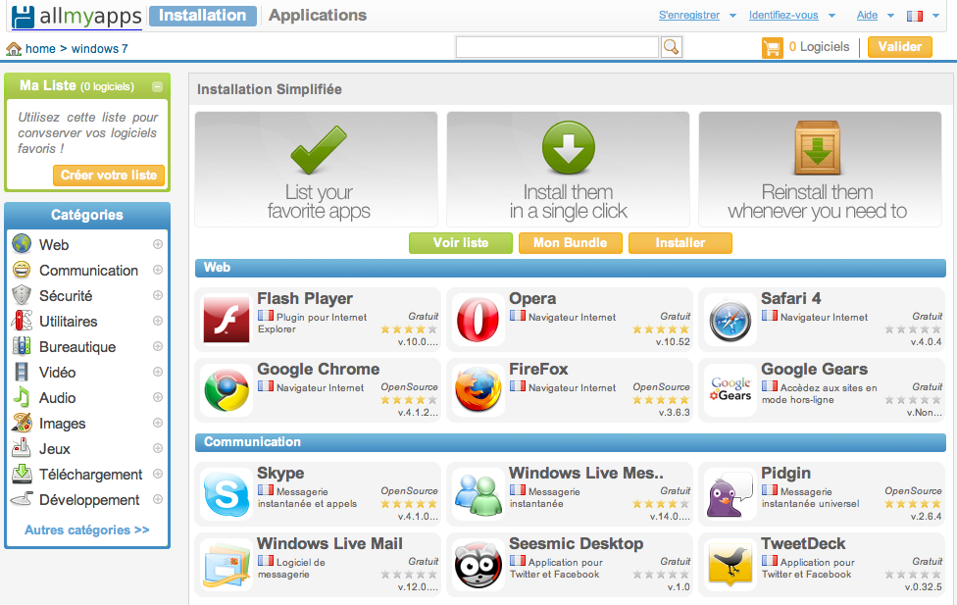
Task: Click the Mon Bundle button
Action: point(570,243)
